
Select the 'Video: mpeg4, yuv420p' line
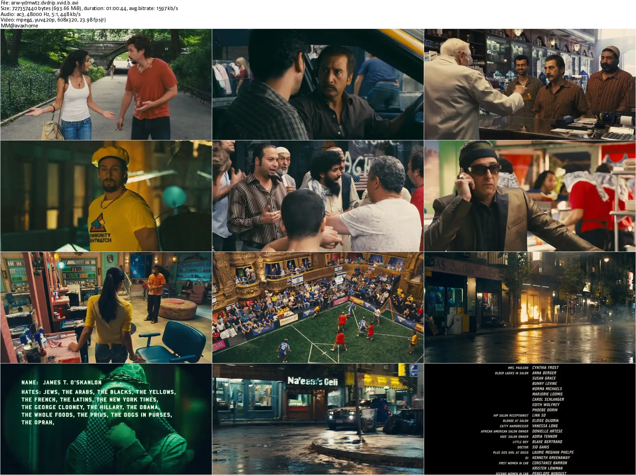coord(53,20)
